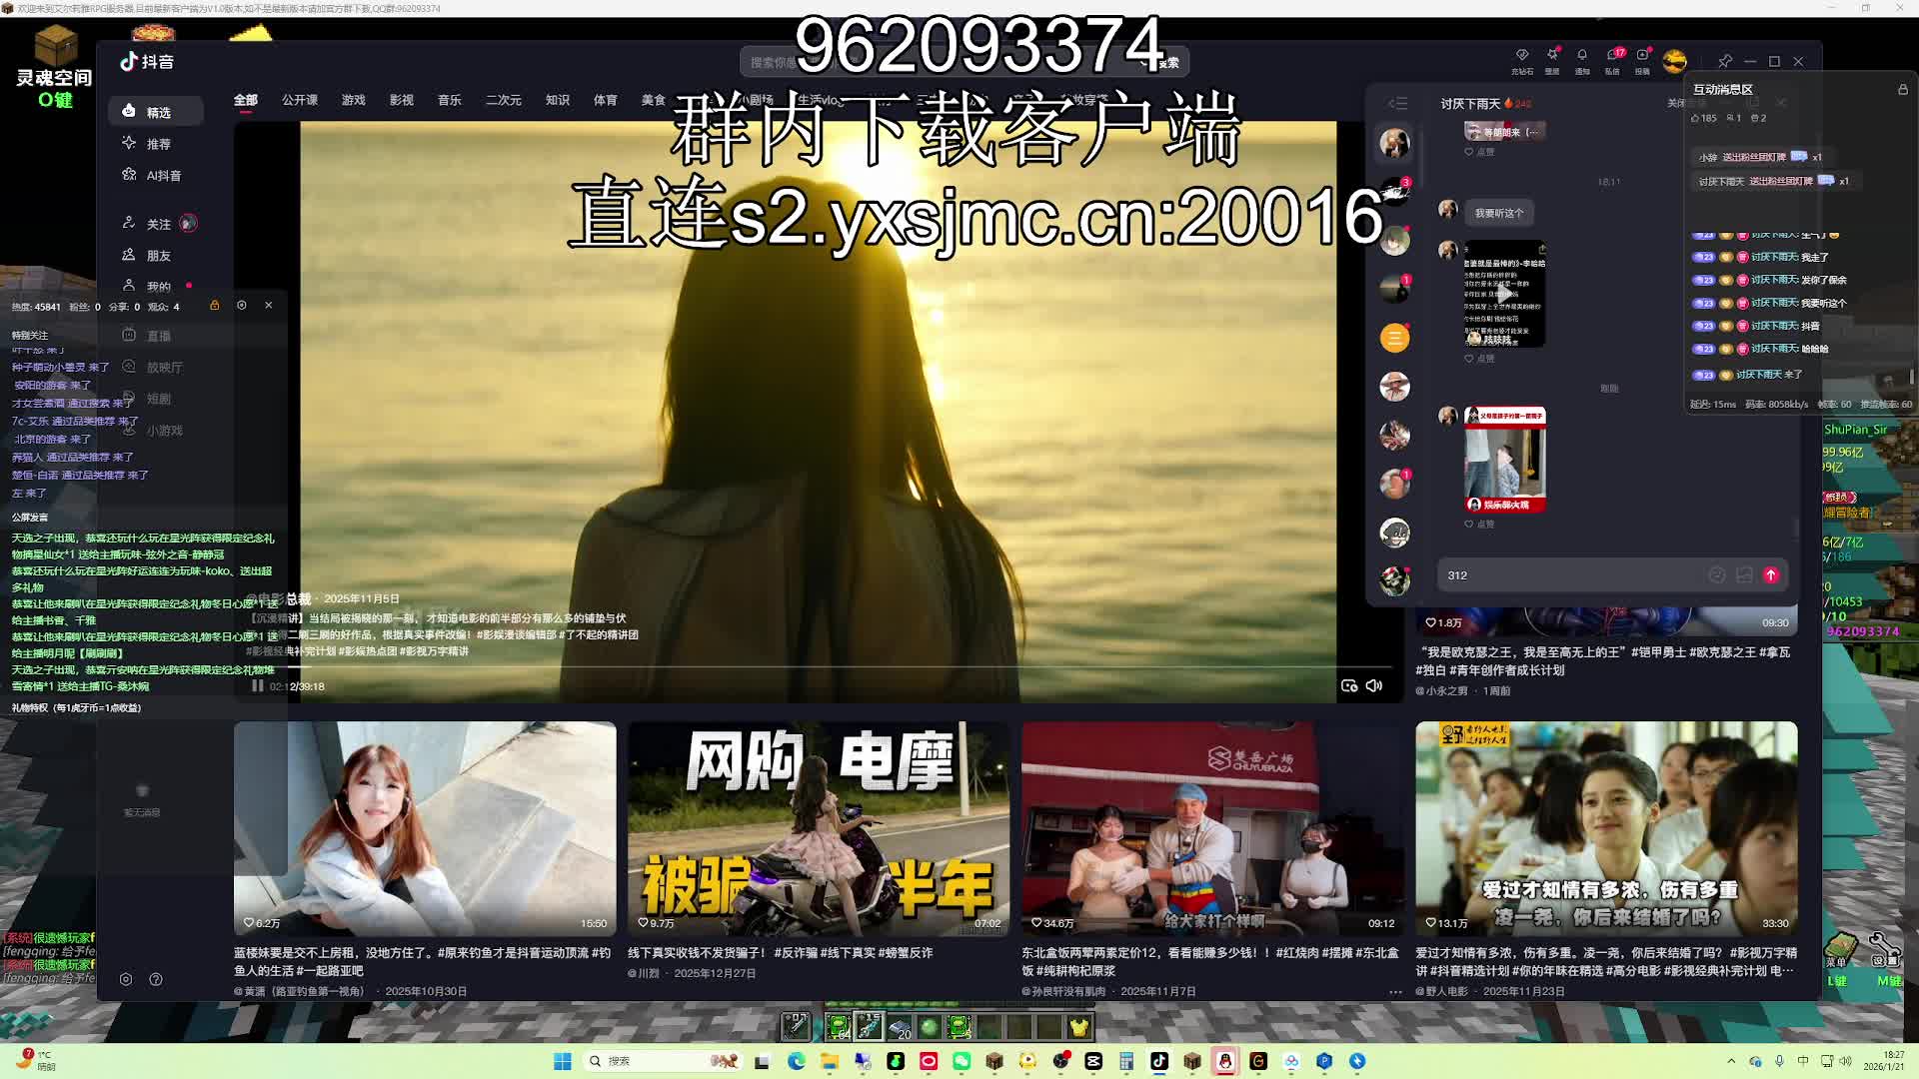Click the 充钻石 diamond recharge icon
The height and width of the screenshot is (1079, 1919).
(x=1522, y=56)
